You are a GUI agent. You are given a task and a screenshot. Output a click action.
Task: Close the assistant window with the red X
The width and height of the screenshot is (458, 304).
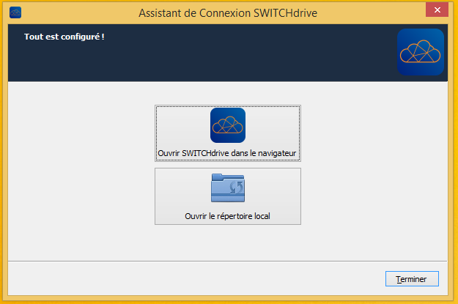[x=436, y=10]
